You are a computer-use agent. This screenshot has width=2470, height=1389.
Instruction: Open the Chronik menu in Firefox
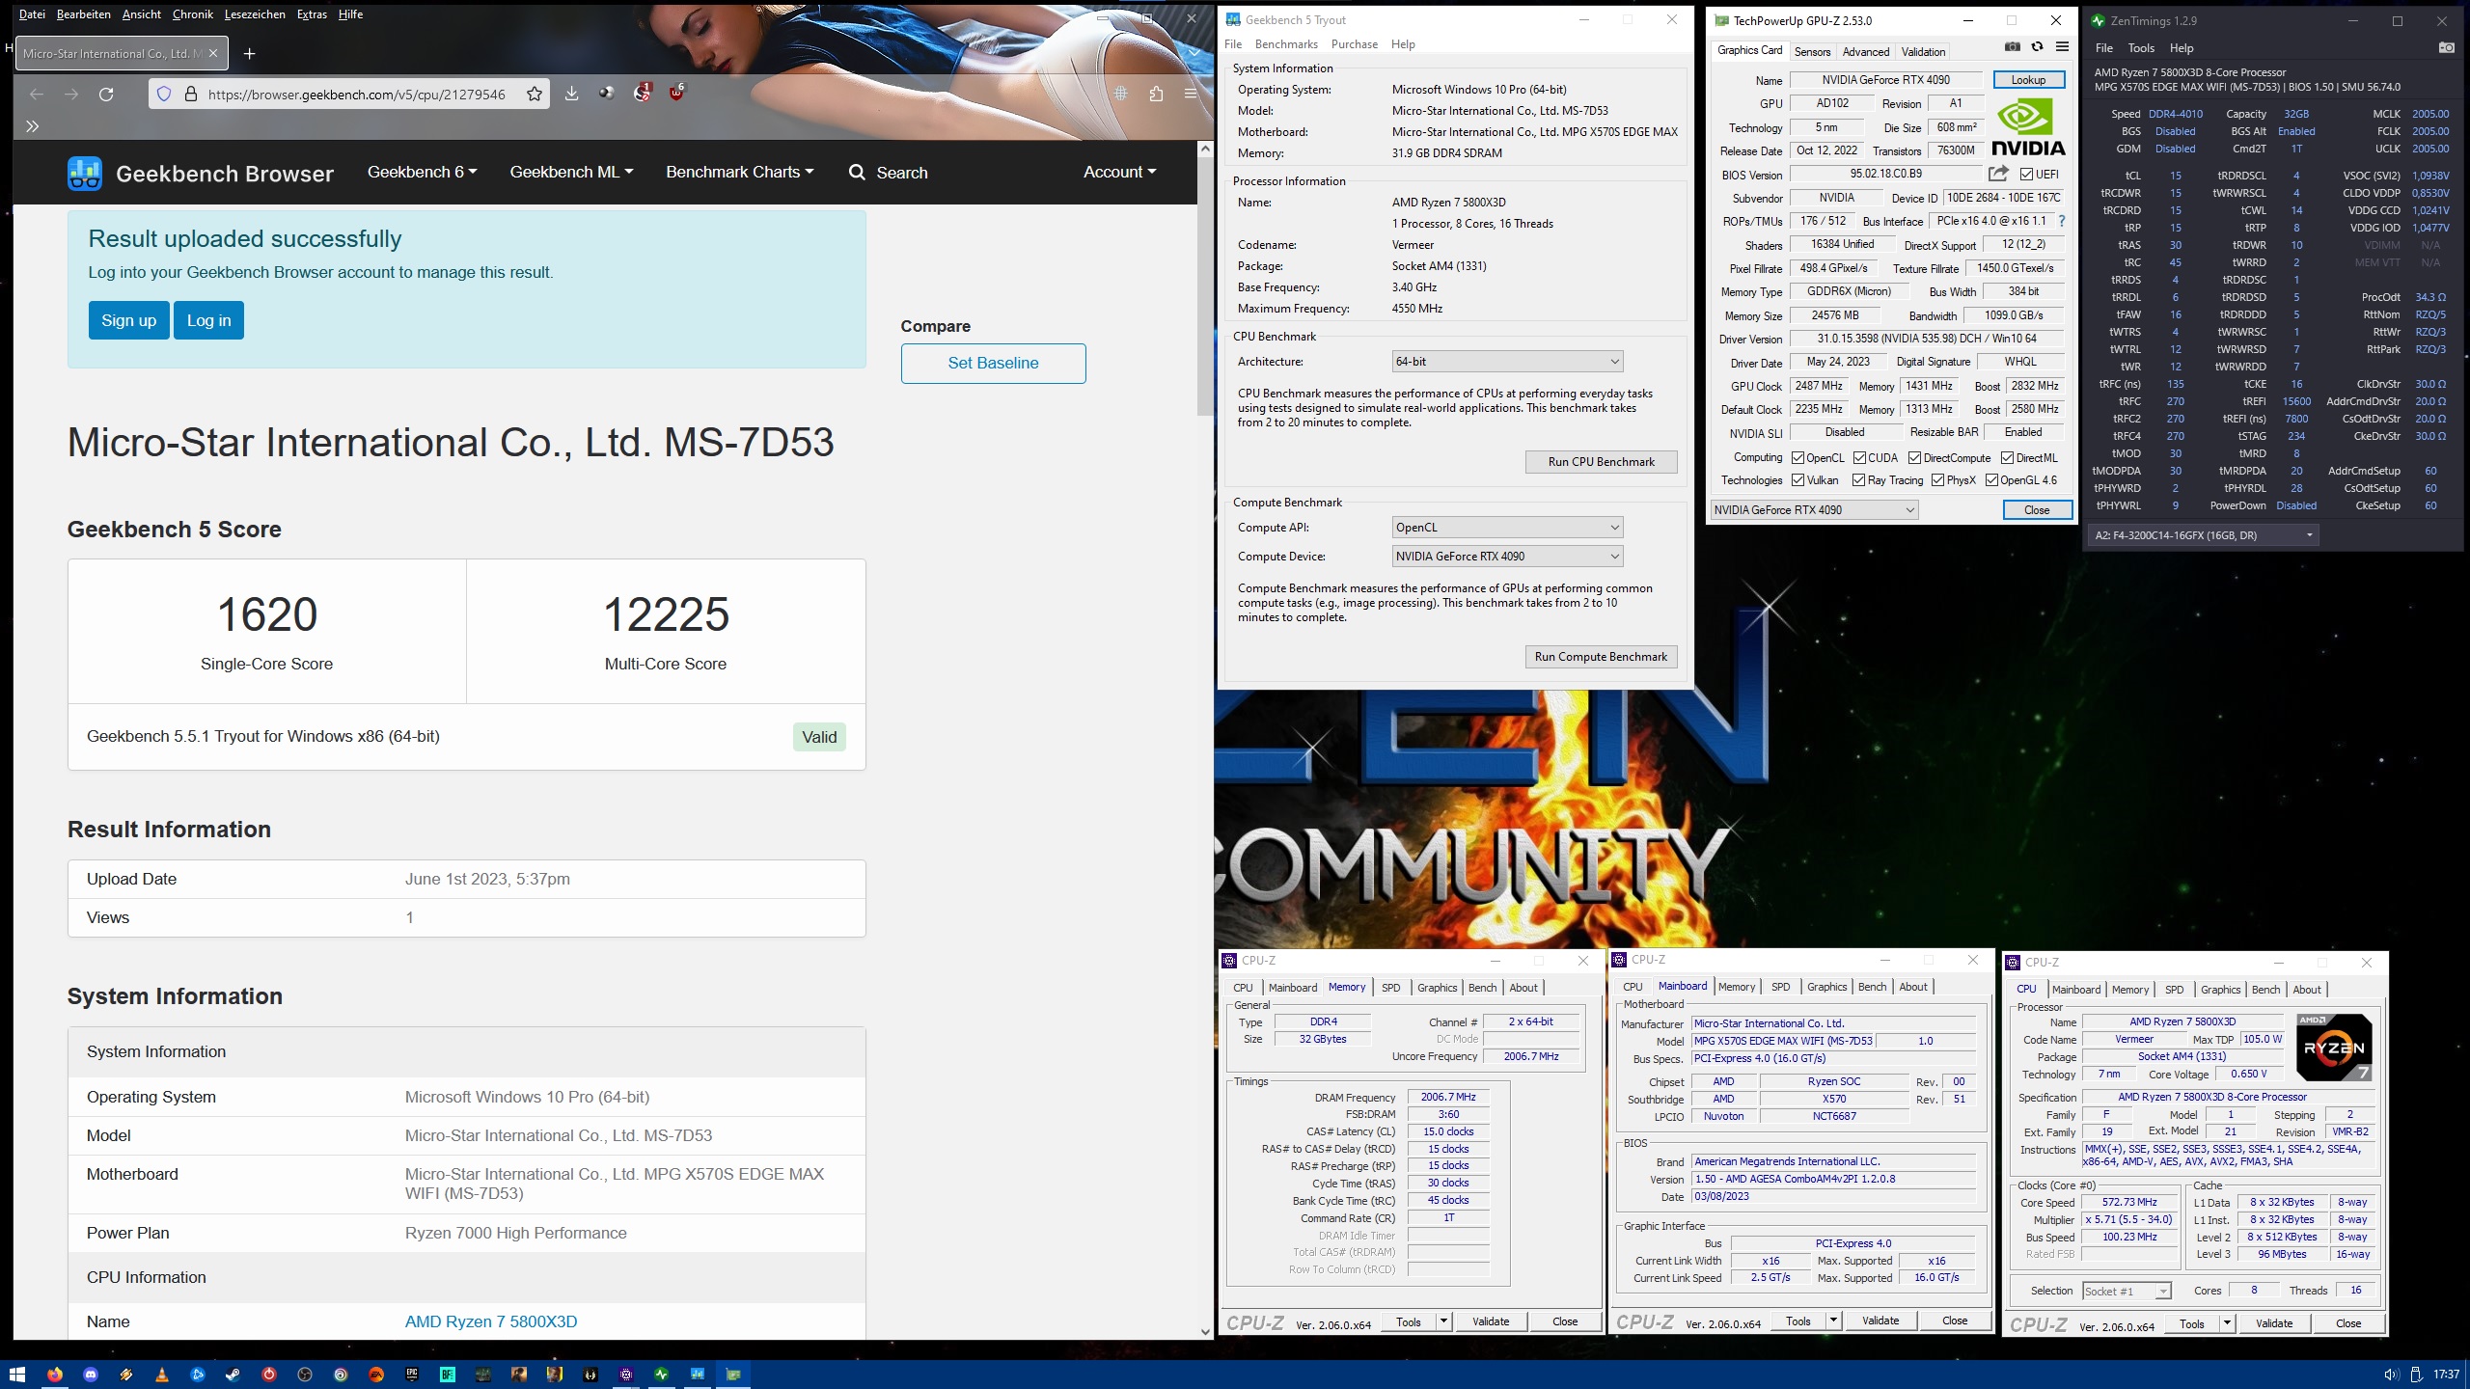[192, 14]
